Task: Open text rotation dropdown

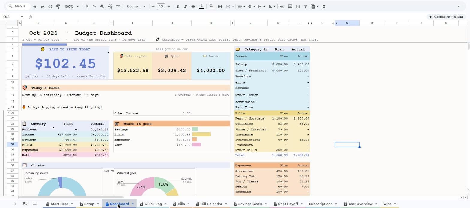Action: coord(272,7)
